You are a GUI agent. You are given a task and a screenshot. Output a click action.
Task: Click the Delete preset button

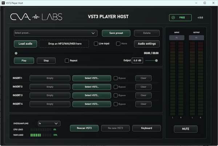(147, 33)
